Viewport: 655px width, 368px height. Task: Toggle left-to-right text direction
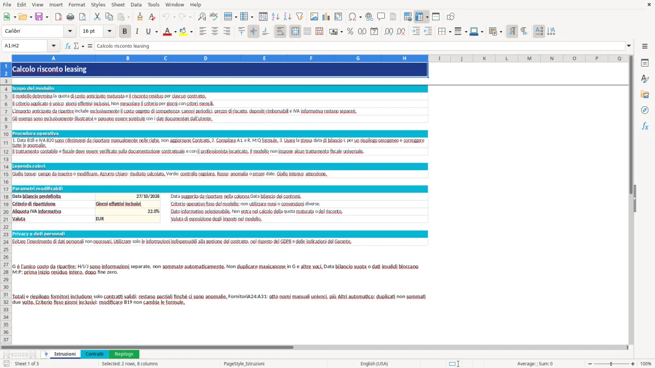512,32
